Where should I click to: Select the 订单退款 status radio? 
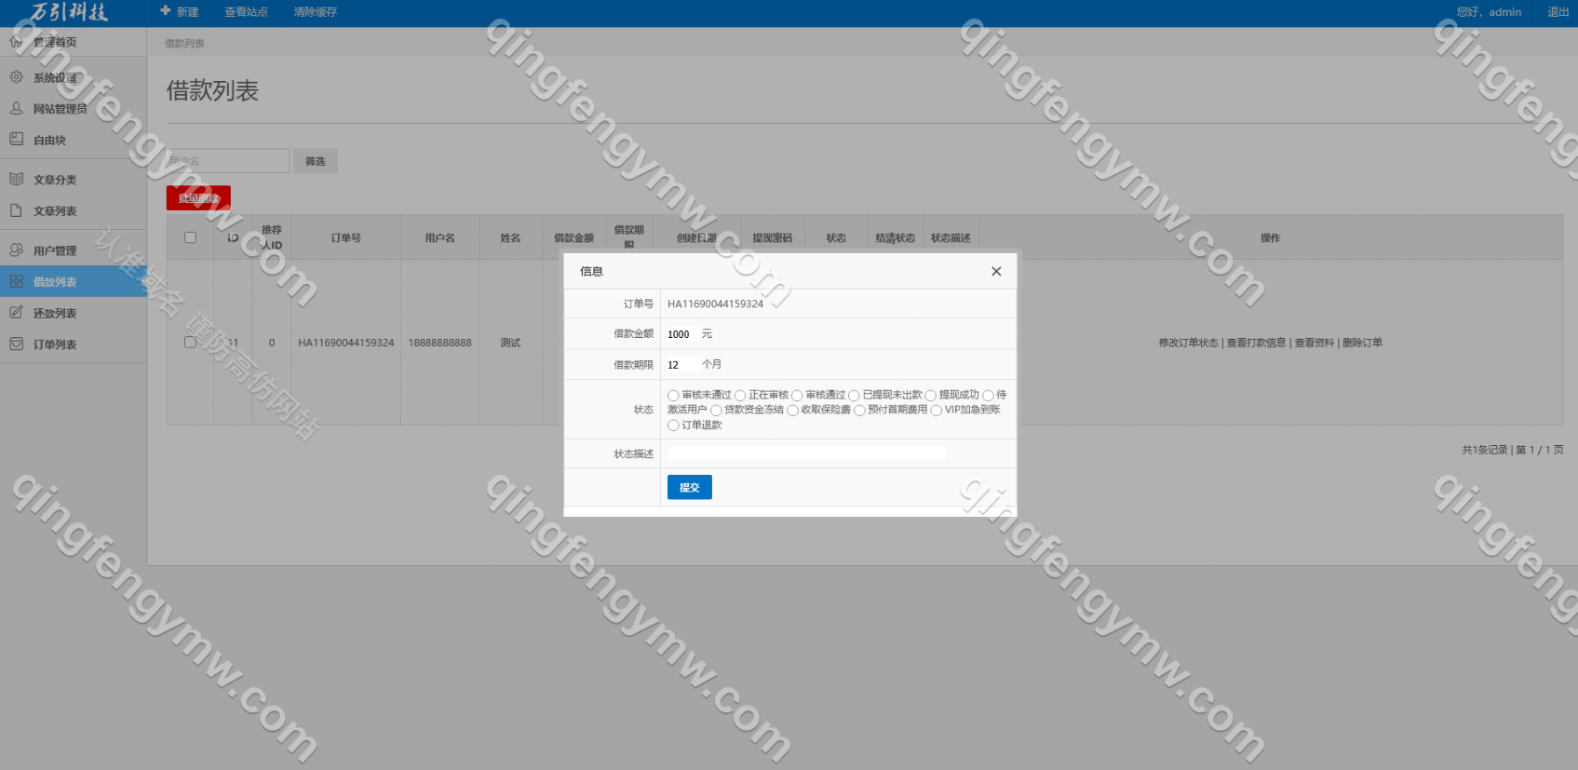pos(673,426)
